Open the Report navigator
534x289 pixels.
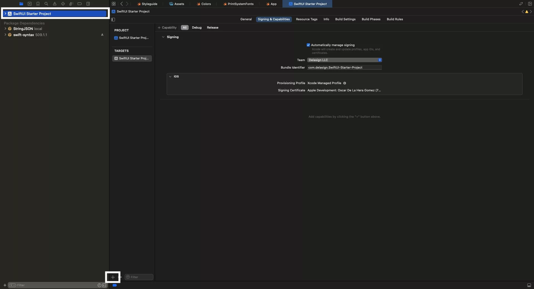click(x=88, y=4)
